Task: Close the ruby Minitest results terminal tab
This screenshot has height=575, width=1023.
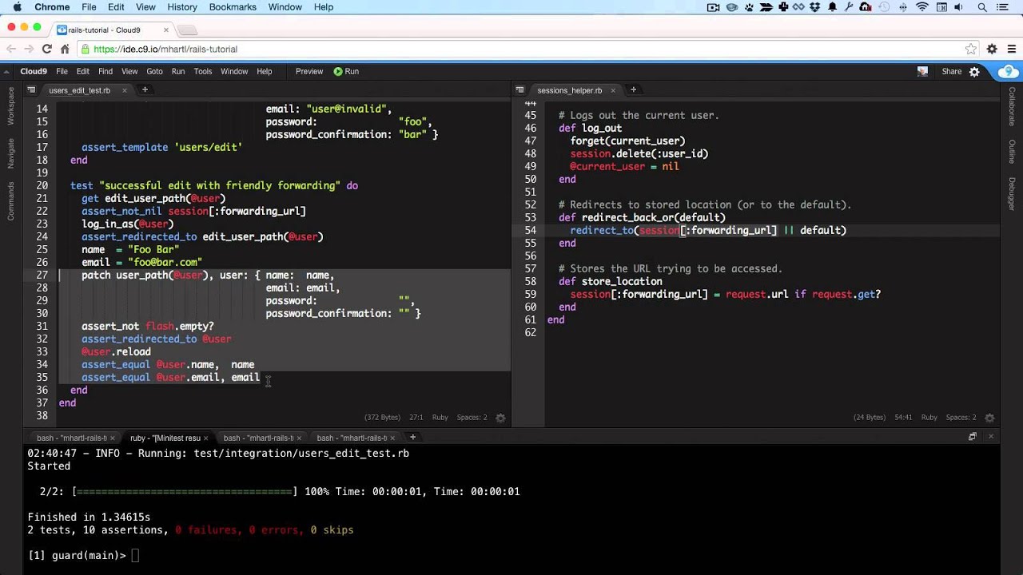Action: pyautogui.click(x=205, y=438)
